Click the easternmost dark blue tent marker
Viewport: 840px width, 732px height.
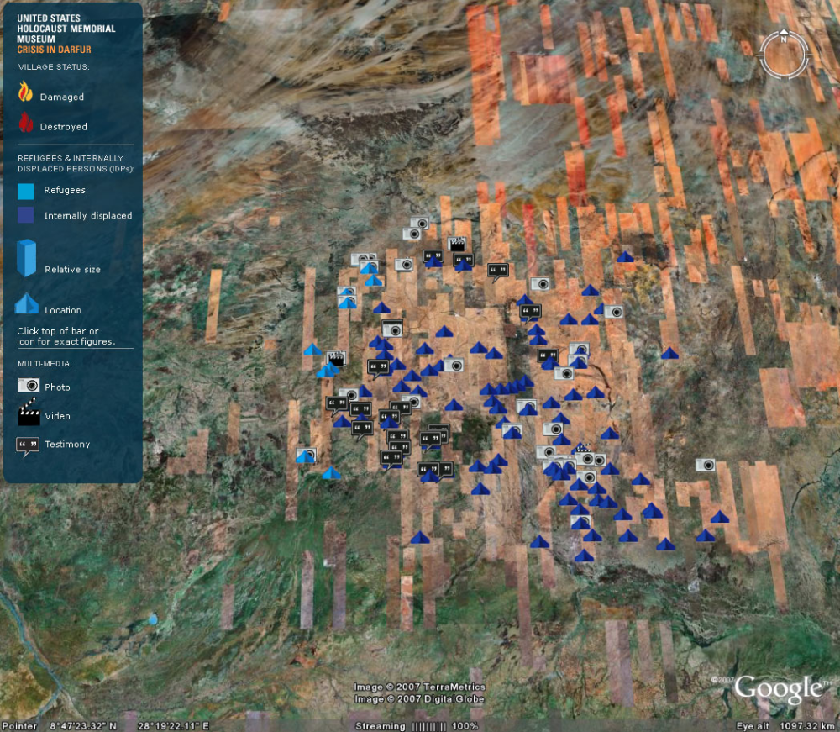pos(720,517)
